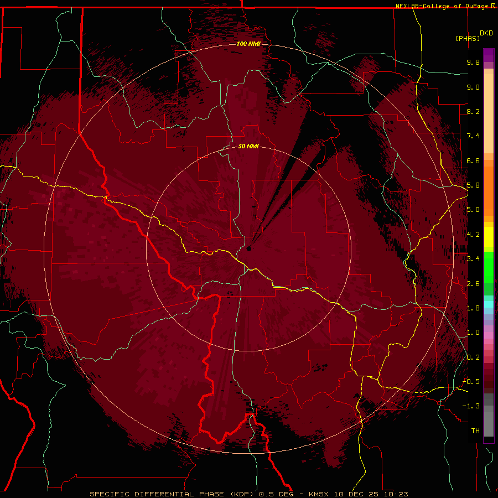Screen dimensions: 498x498
Task: Pick the yellow color bar segment
Action: click(x=489, y=237)
